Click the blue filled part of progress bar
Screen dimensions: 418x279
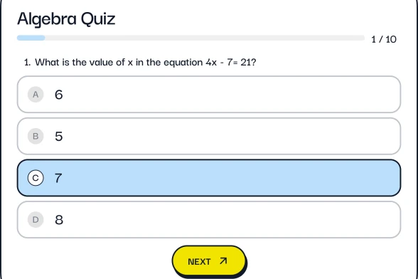tap(31, 38)
